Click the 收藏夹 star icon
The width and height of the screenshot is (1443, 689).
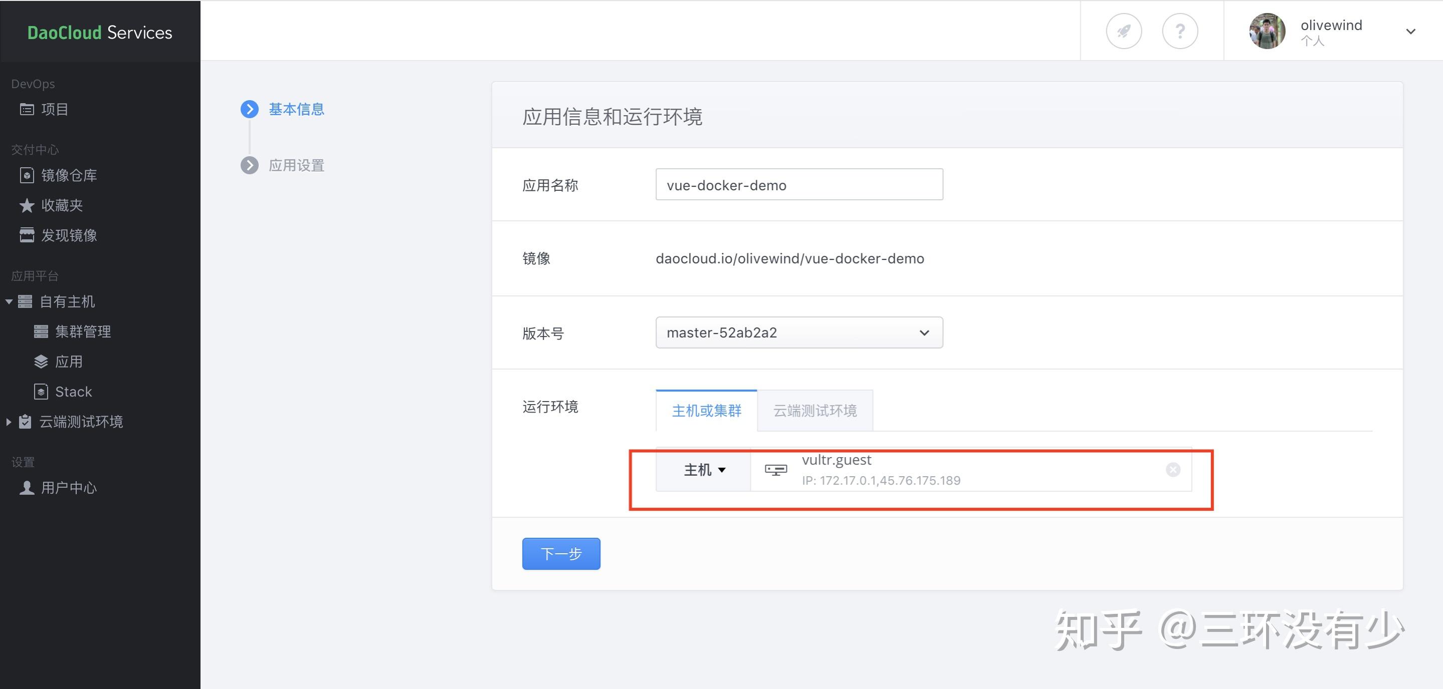click(x=27, y=205)
